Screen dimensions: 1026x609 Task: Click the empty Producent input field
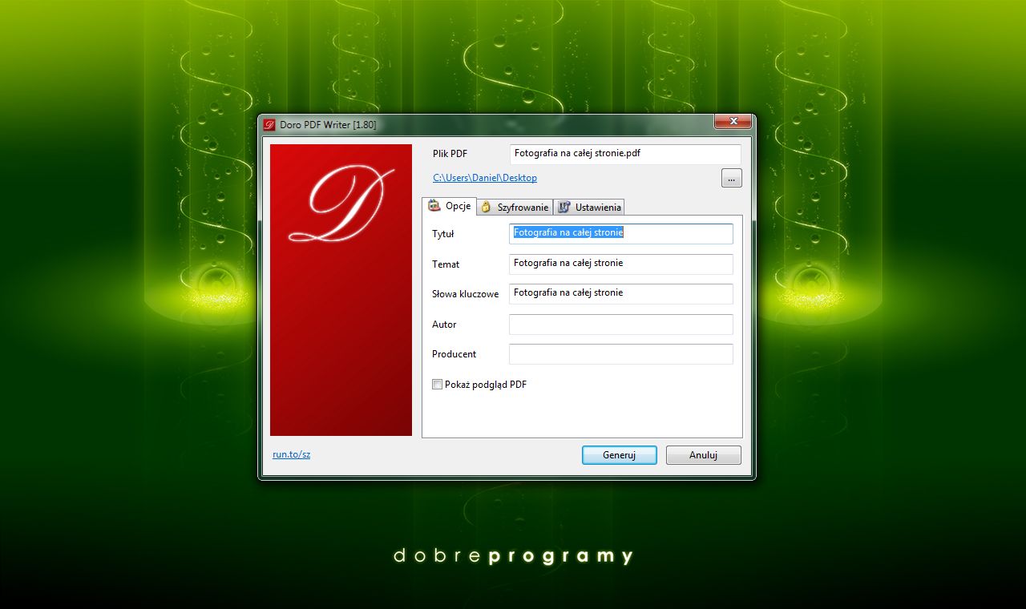coord(621,354)
